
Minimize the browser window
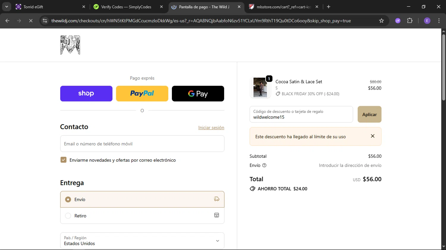coord(409,7)
